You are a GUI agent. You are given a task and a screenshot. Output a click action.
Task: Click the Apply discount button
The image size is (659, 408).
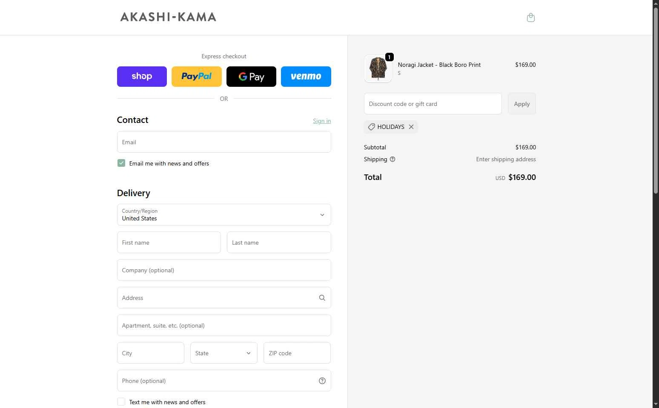pyautogui.click(x=521, y=104)
